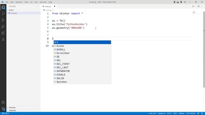
Task: Open editor More Actions ellipsis
Action: [x=202, y=6]
